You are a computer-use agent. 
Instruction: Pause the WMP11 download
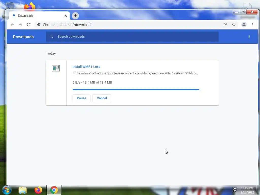[x=82, y=98]
